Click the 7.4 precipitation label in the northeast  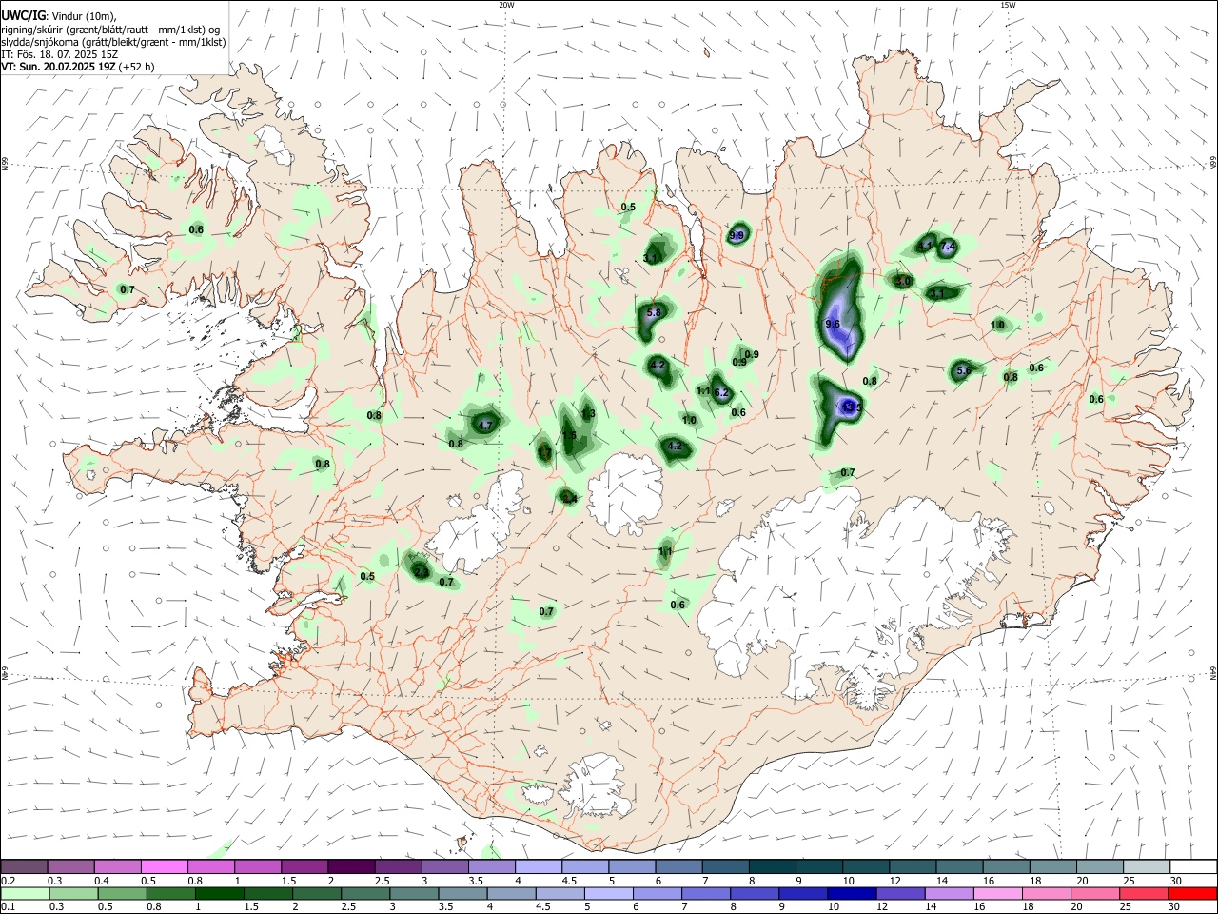947,247
